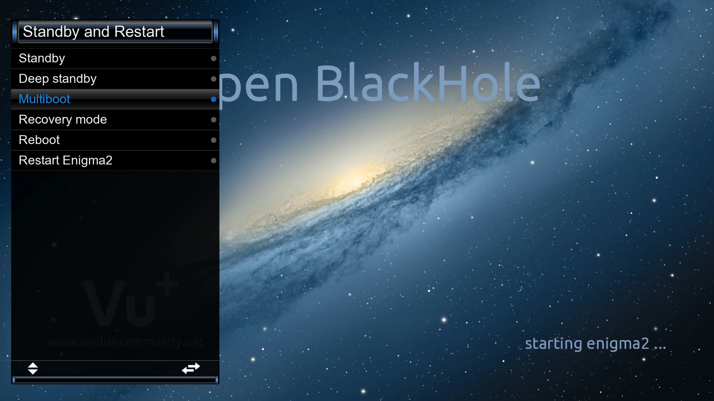Click the www.vuplus-community.net watermark link
The image size is (714, 401).
coord(126,342)
